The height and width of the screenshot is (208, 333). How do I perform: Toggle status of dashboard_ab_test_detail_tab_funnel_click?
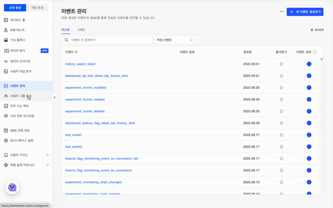pos(307,76)
